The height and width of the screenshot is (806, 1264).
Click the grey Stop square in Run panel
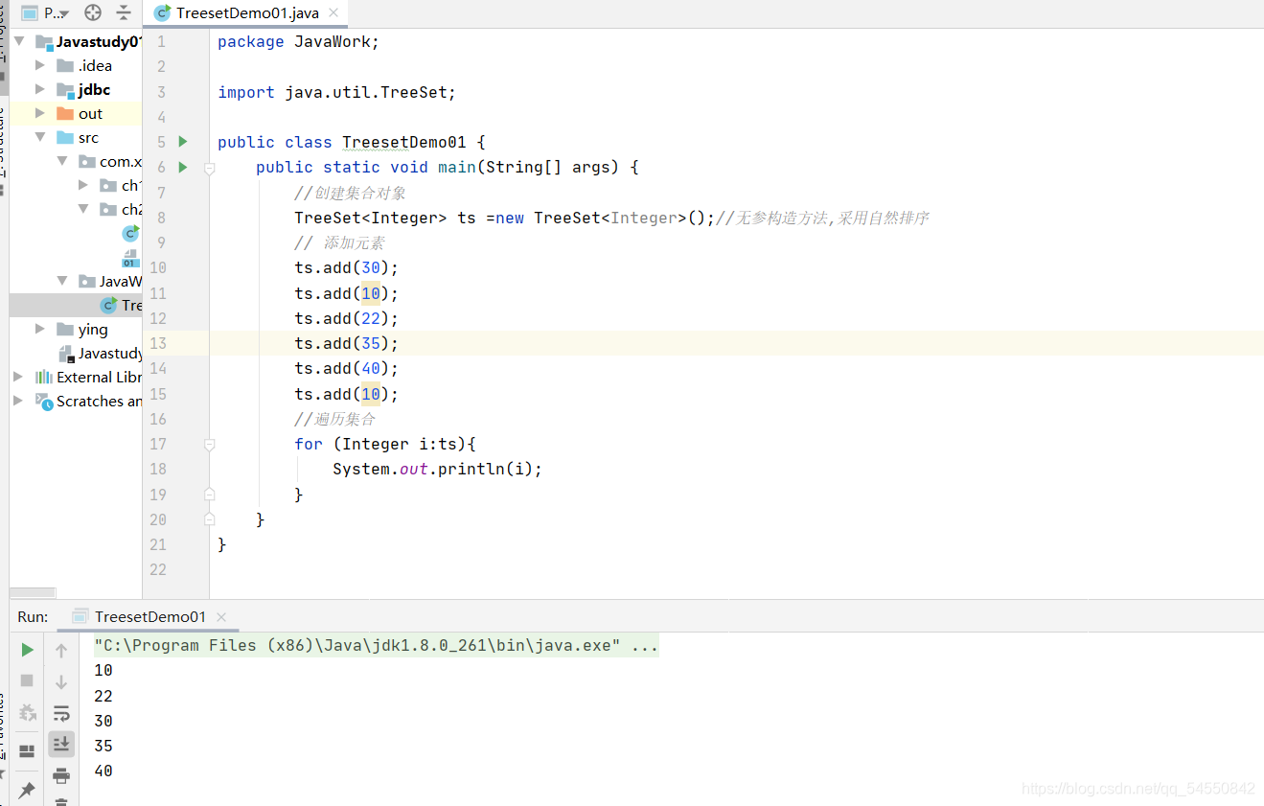pos(28,680)
